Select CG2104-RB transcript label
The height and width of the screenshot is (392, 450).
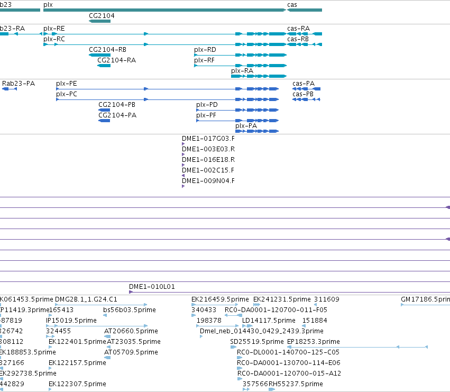click(108, 49)
